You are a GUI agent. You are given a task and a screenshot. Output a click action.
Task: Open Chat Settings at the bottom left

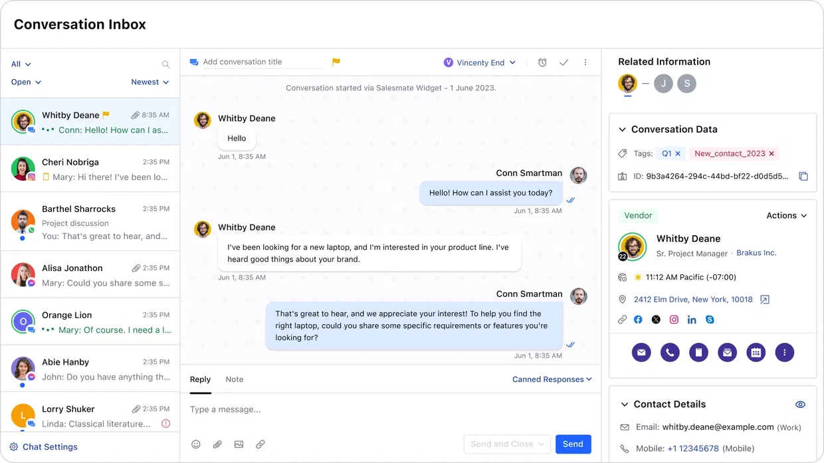click(x=43, y=446)
